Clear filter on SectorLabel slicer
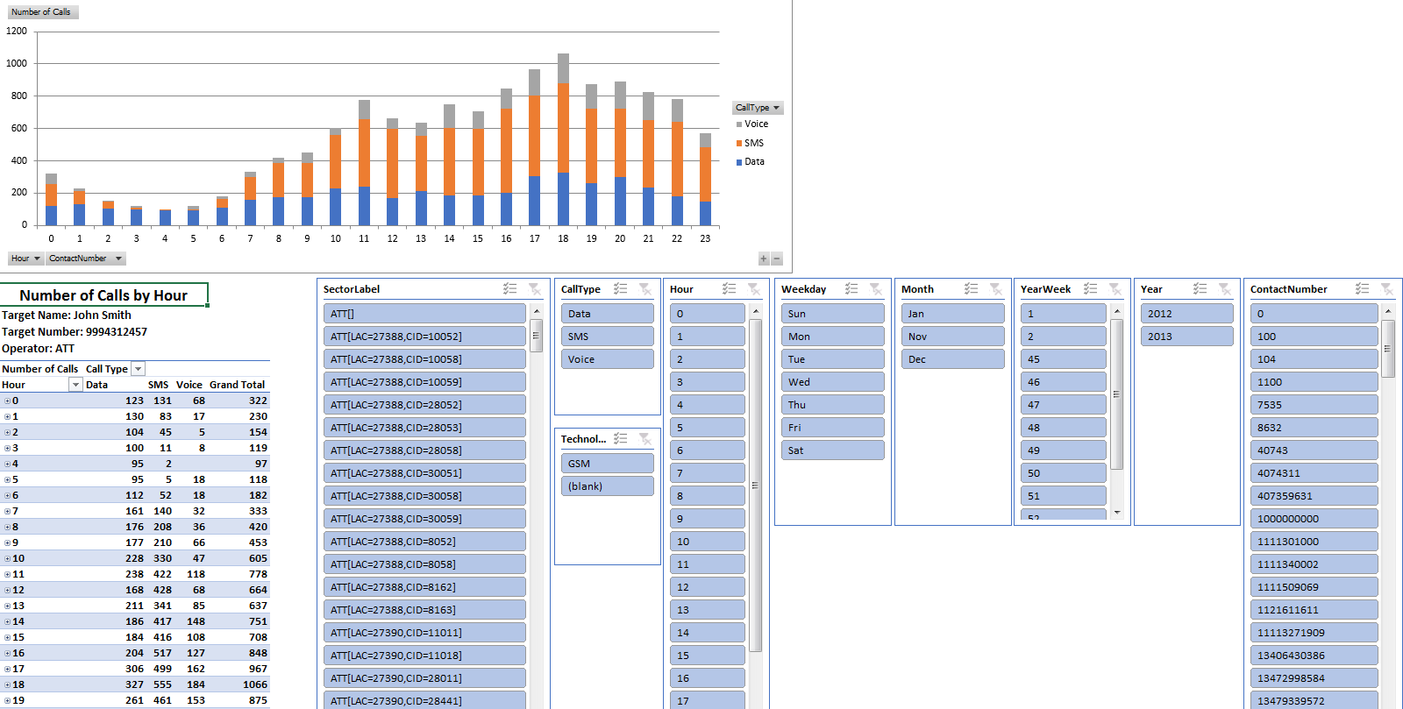The image size is (1403, 709). click(x=534, y=289)
